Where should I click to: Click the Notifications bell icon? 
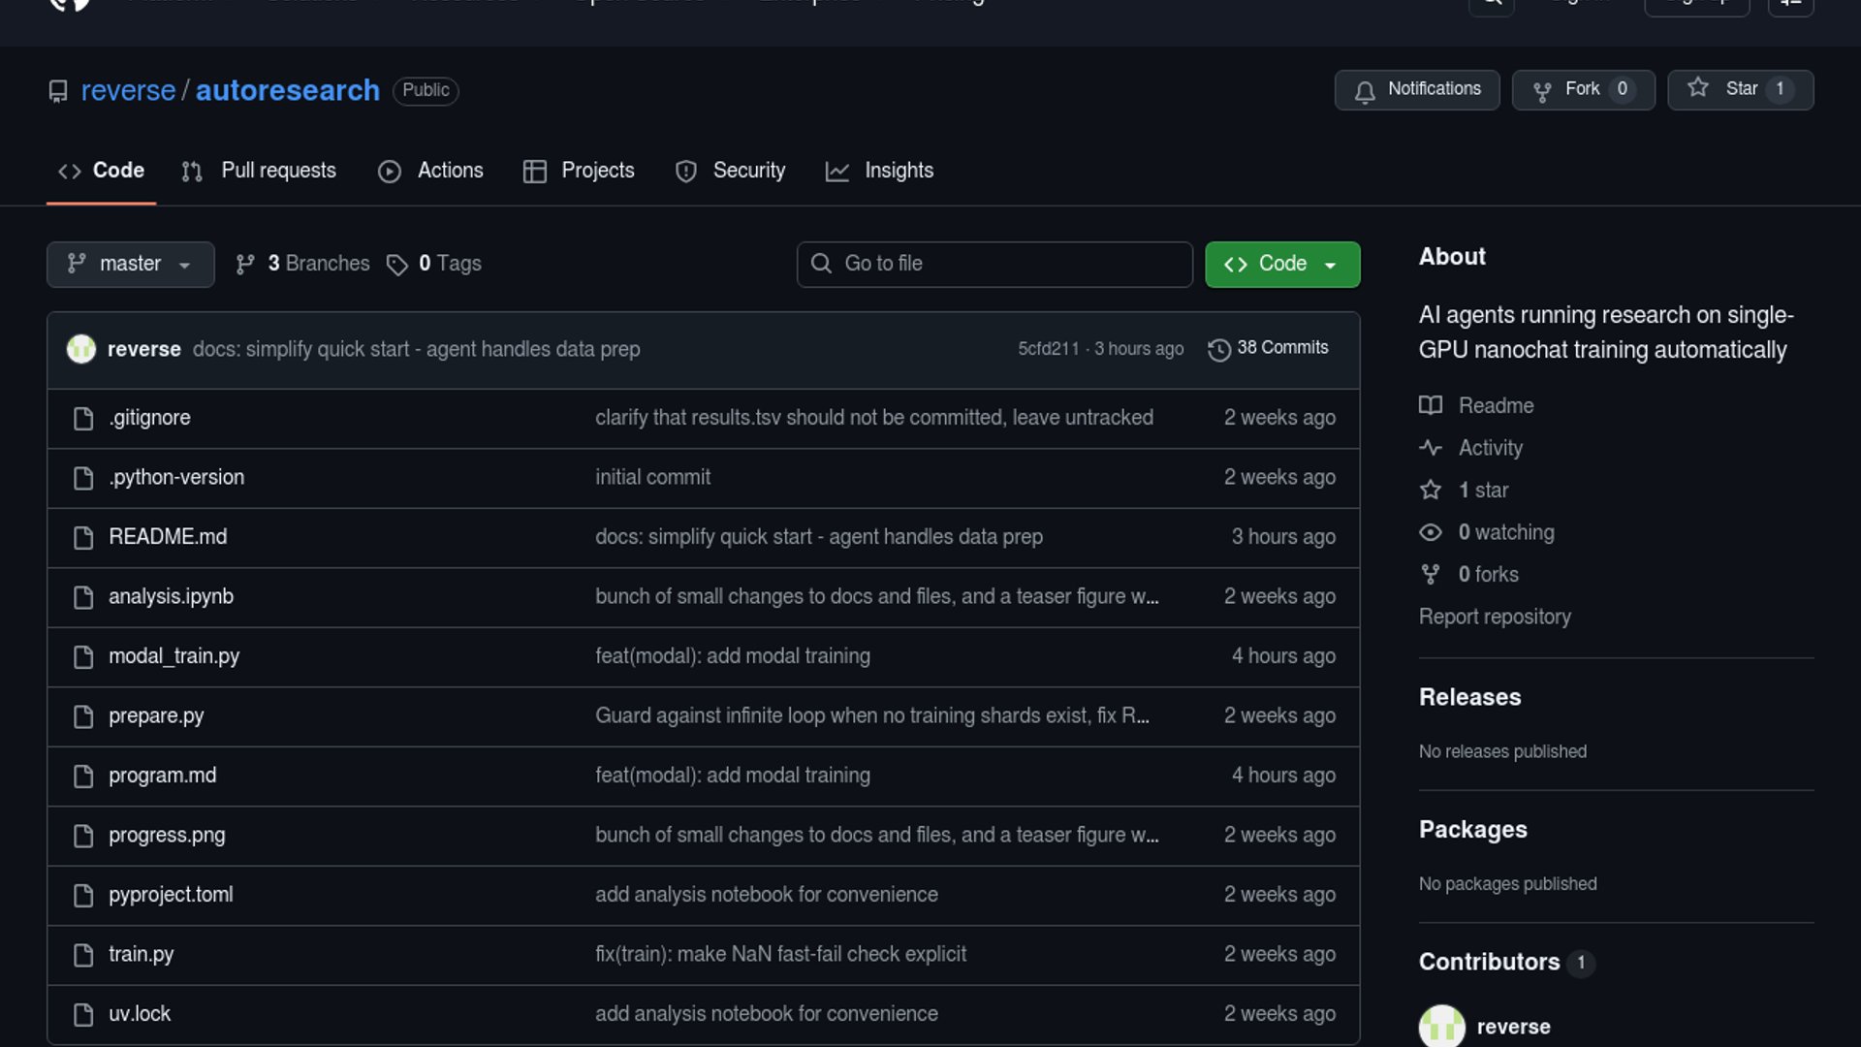1365,91
